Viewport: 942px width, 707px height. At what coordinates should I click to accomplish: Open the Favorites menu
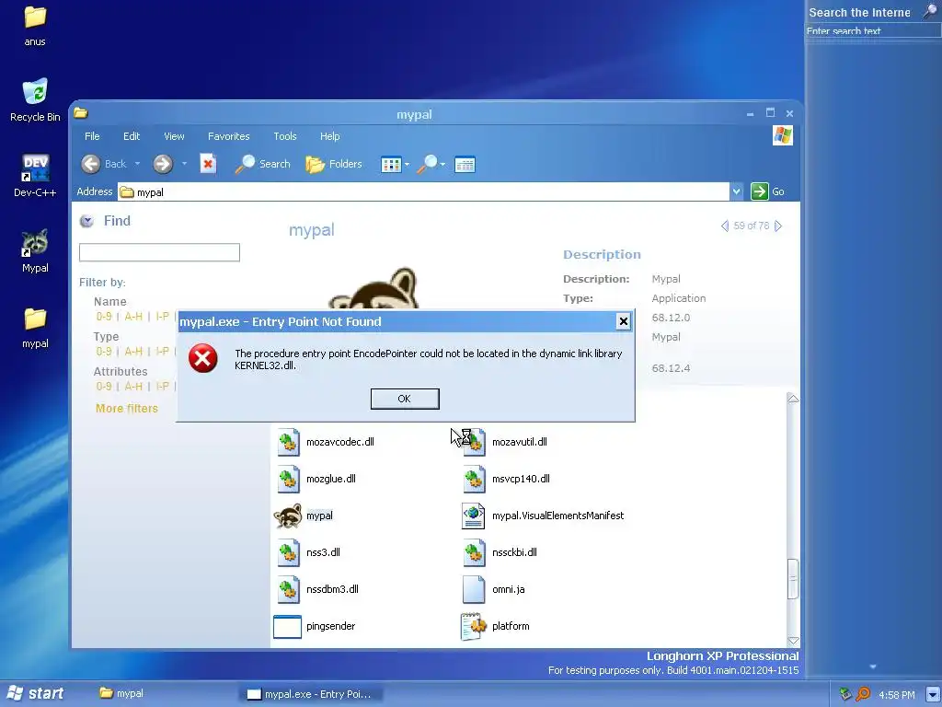coord(228,136)
